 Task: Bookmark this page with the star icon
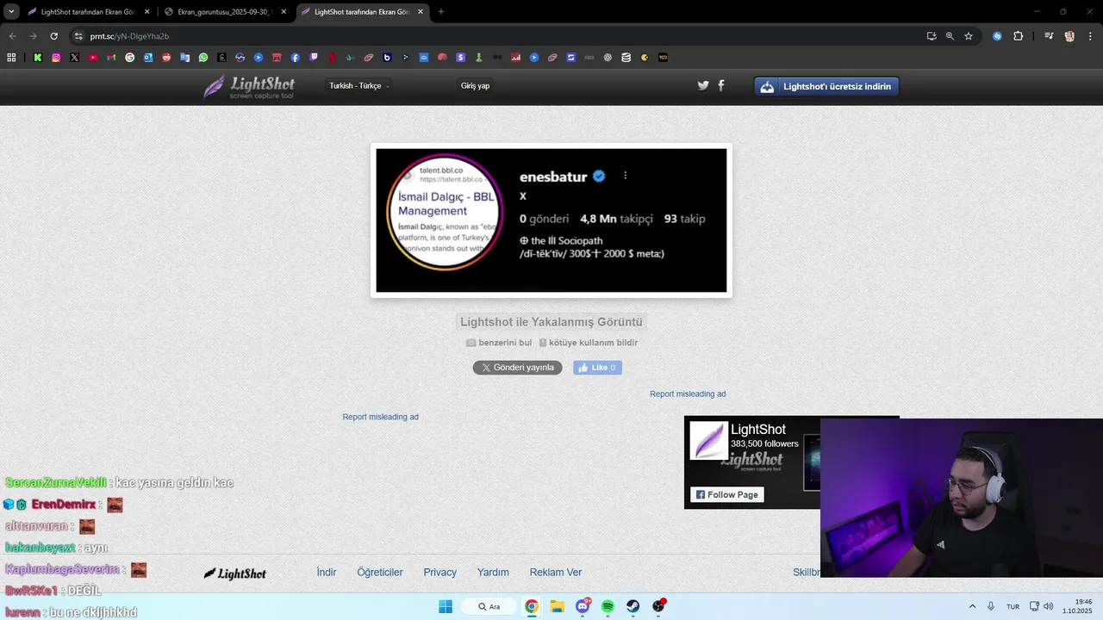pyautogui.click(x=969, y=36)
